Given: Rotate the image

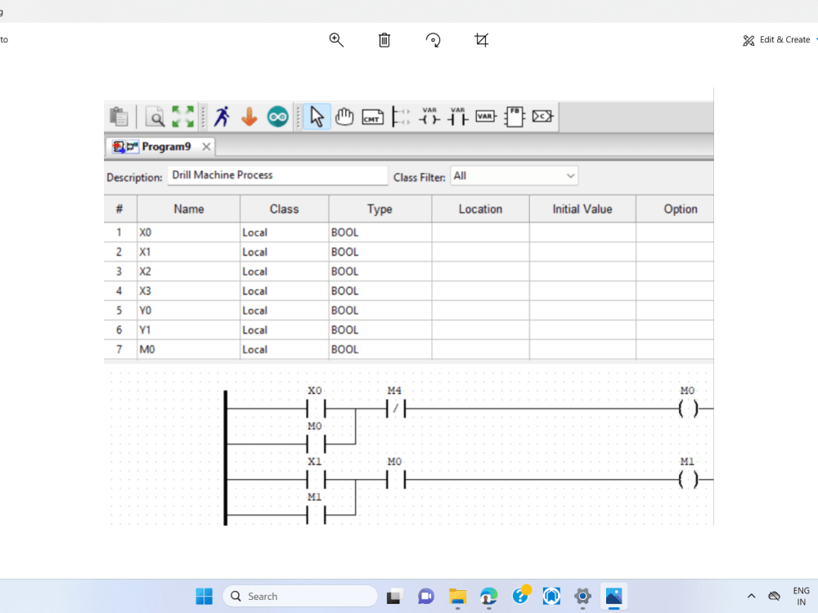Looking at the screenshot, I should click(433, 39).
